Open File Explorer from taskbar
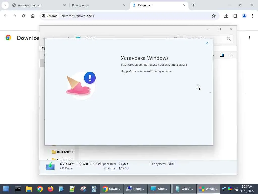 coord(29,189)
